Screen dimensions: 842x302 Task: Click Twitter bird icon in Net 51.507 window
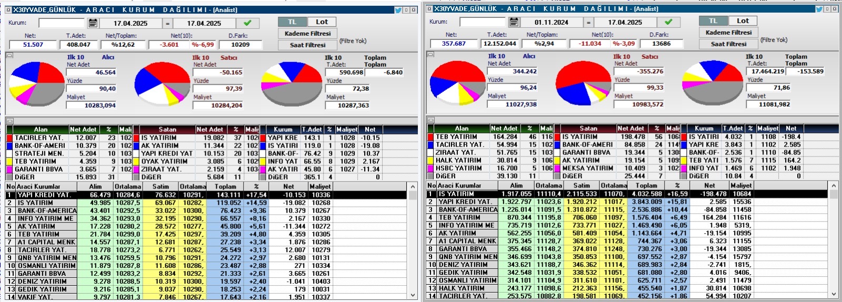point(398,9)
